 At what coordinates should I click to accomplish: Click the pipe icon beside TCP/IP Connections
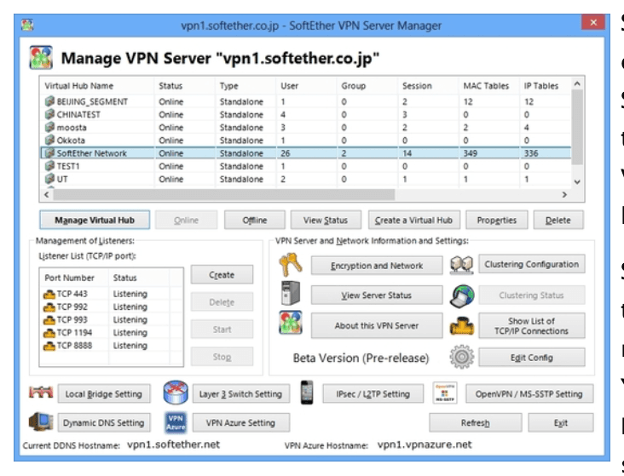pos(462,325)
